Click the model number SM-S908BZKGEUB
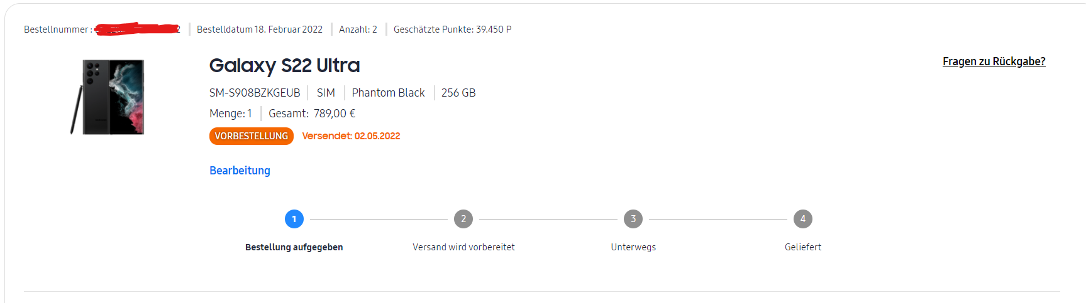Image resolution: width=1086 pixels, height=303 pixels. 255,93
